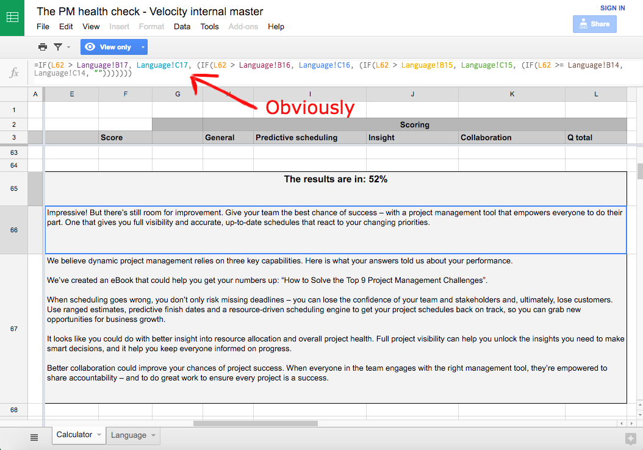Click the scroll up arrow
Image resolution: width=643 pixels, height=450 pixels.
coord(640,405)
